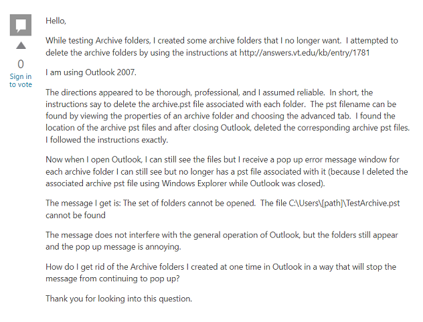Click the question starting "How do I get rid"
Viewport: 423px width, 322px height.
click(x=221, y=272)
